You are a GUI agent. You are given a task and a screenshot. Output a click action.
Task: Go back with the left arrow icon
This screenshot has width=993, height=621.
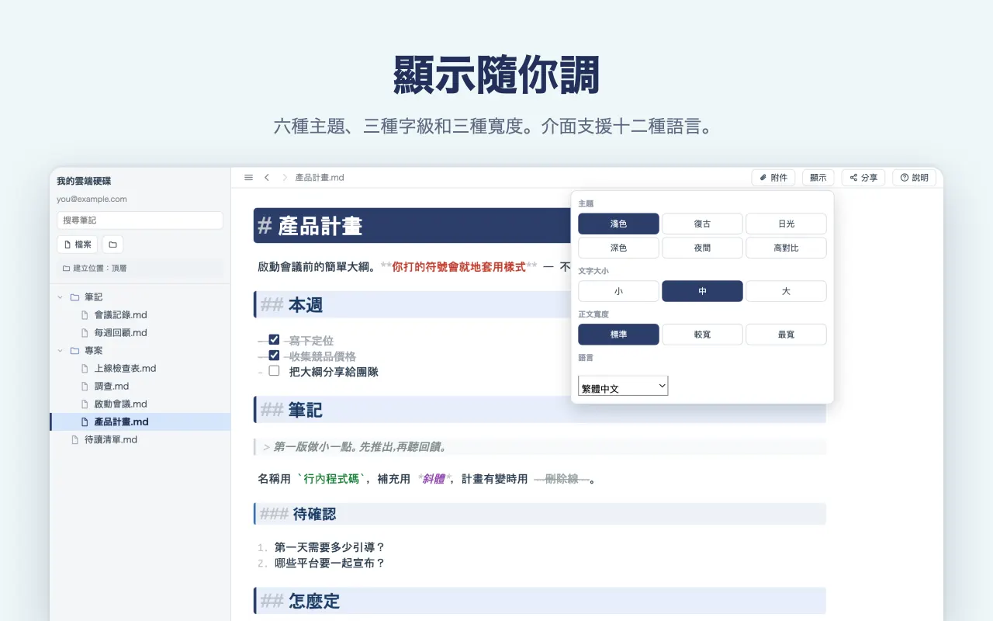point(267,178)
